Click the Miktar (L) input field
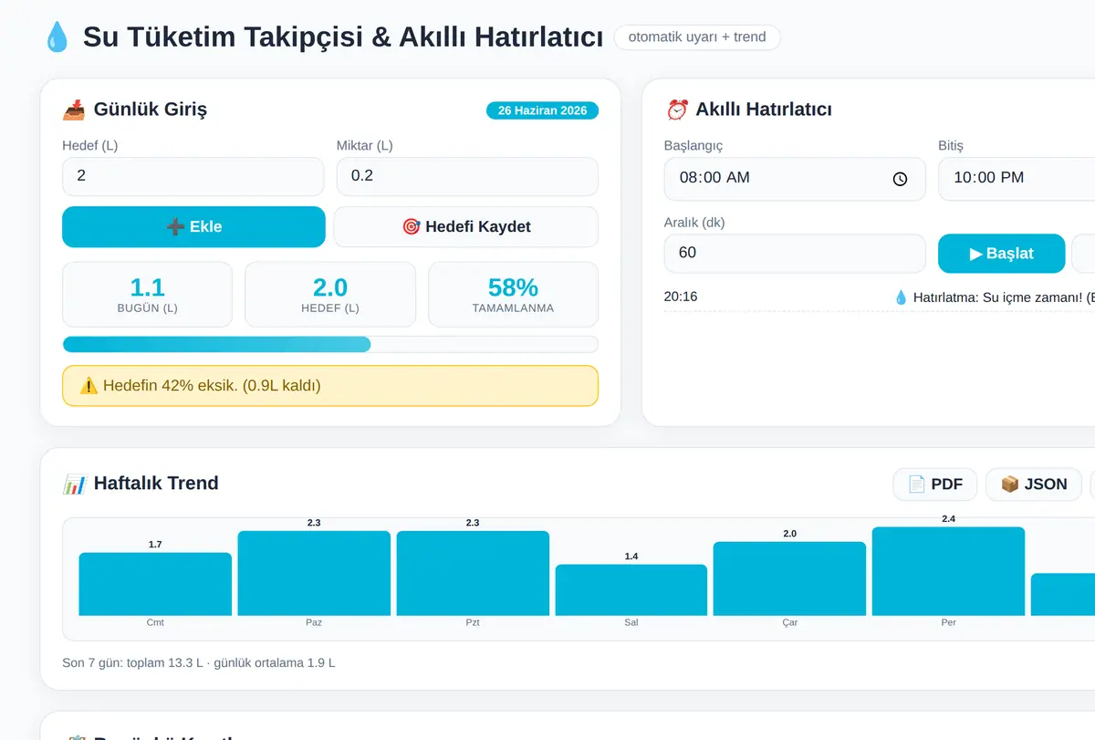This screenshot has width=1095, height=740. click(467, 176)
